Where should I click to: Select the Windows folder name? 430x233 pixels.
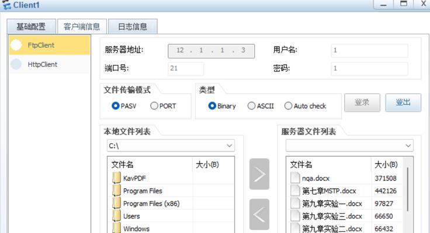point(136,228)
